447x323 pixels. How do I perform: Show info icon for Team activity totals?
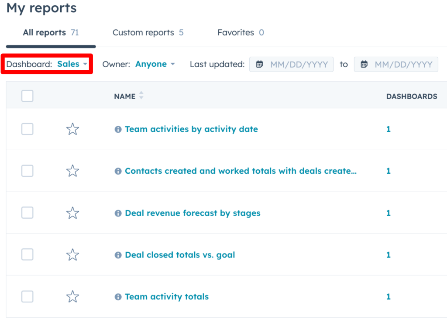tap(118, 297)
